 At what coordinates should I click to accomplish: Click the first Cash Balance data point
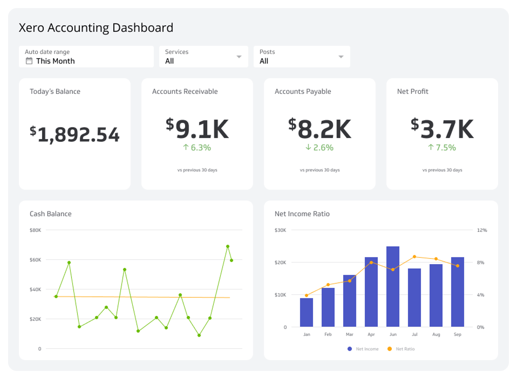[x=56, y=297]
